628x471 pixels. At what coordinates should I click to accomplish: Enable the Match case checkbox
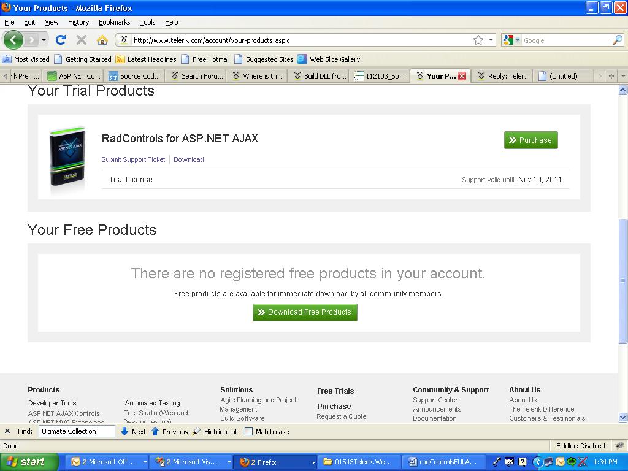(x=249, y=431)
